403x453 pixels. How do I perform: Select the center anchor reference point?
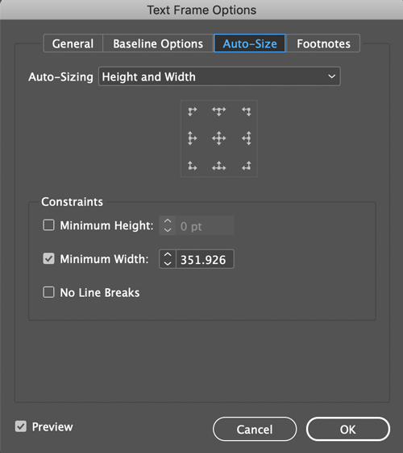[218, 138]
